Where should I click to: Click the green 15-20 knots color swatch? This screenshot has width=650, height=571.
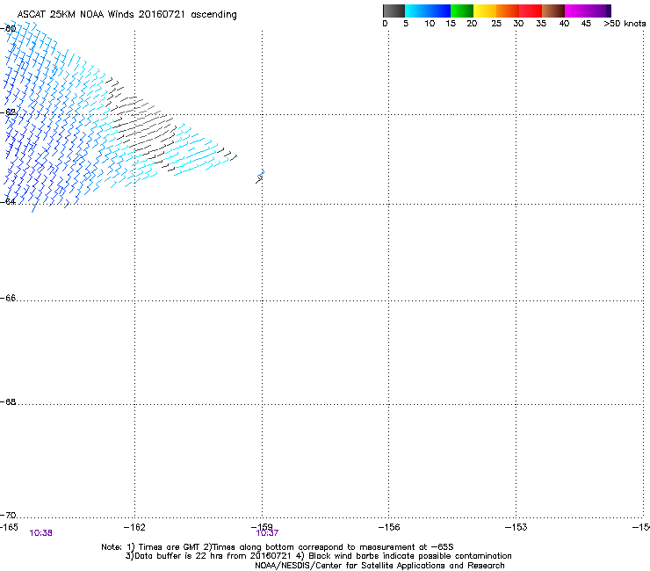click(x=462, y=11)
